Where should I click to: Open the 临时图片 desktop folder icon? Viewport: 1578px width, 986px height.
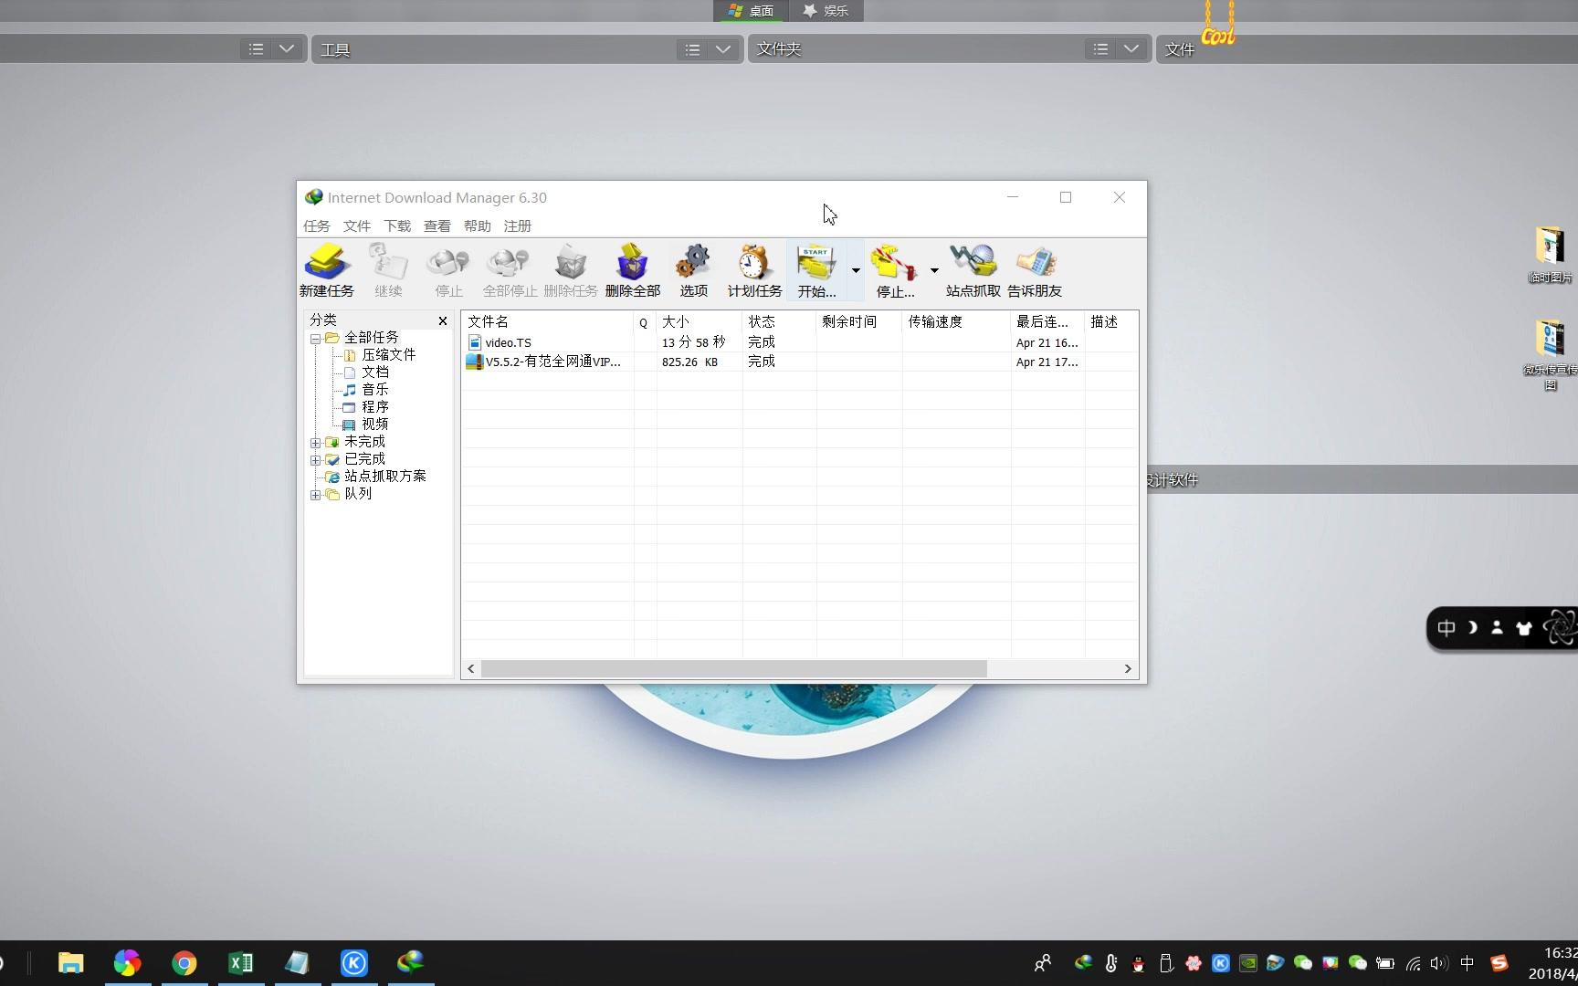[1550, 254]
